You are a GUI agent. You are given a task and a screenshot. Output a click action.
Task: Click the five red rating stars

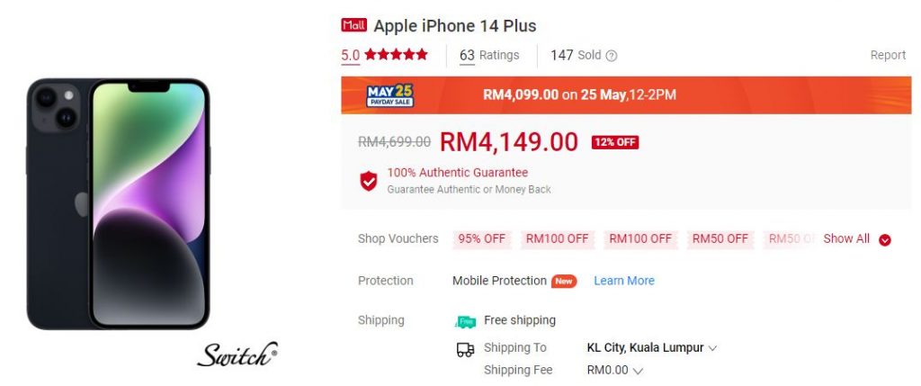397,55
